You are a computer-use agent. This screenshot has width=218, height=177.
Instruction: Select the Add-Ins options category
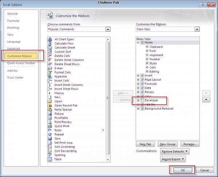[12, 71]
